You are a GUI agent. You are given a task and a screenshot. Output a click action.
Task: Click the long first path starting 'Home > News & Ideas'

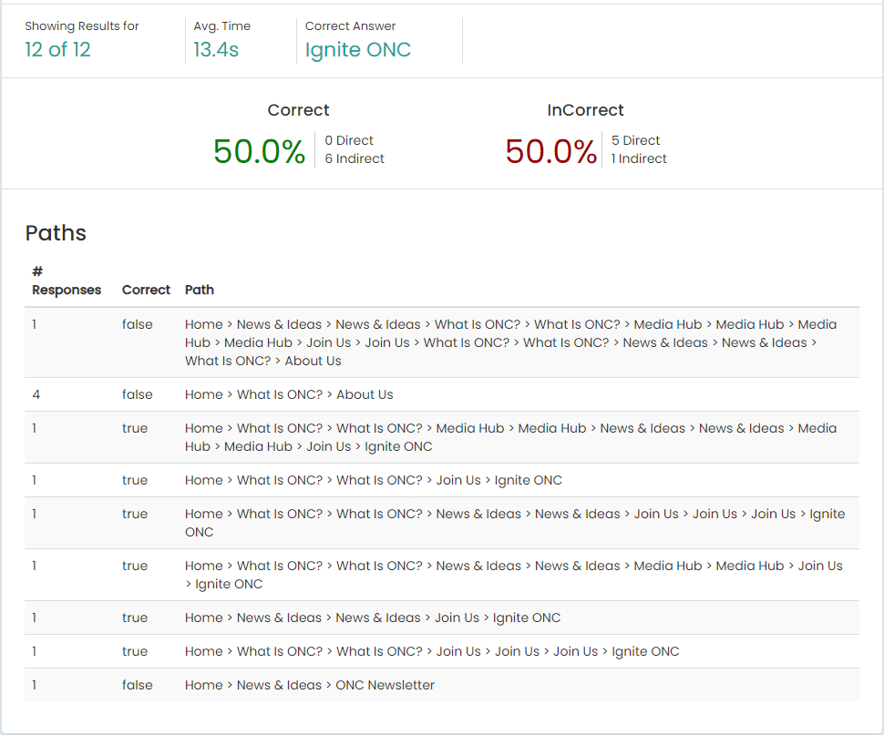tap(510, 342)
